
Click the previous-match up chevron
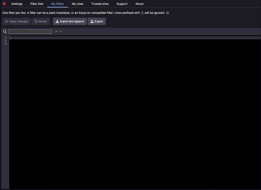pyautogui.click(x=56, y=31)
